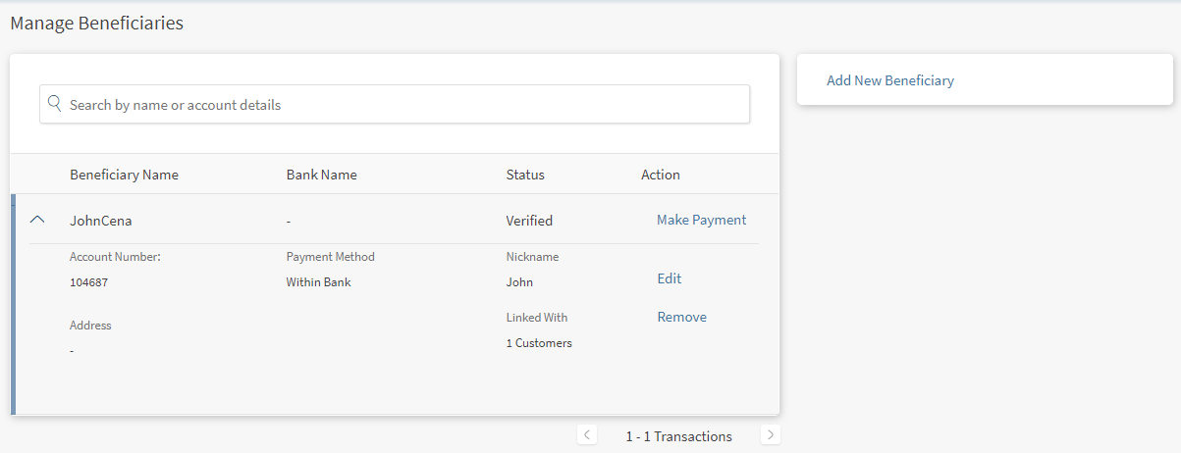This screenshot has height=453, width=1181.
Task: Click the '1 Customers' linked value
Action: point(539,343)
